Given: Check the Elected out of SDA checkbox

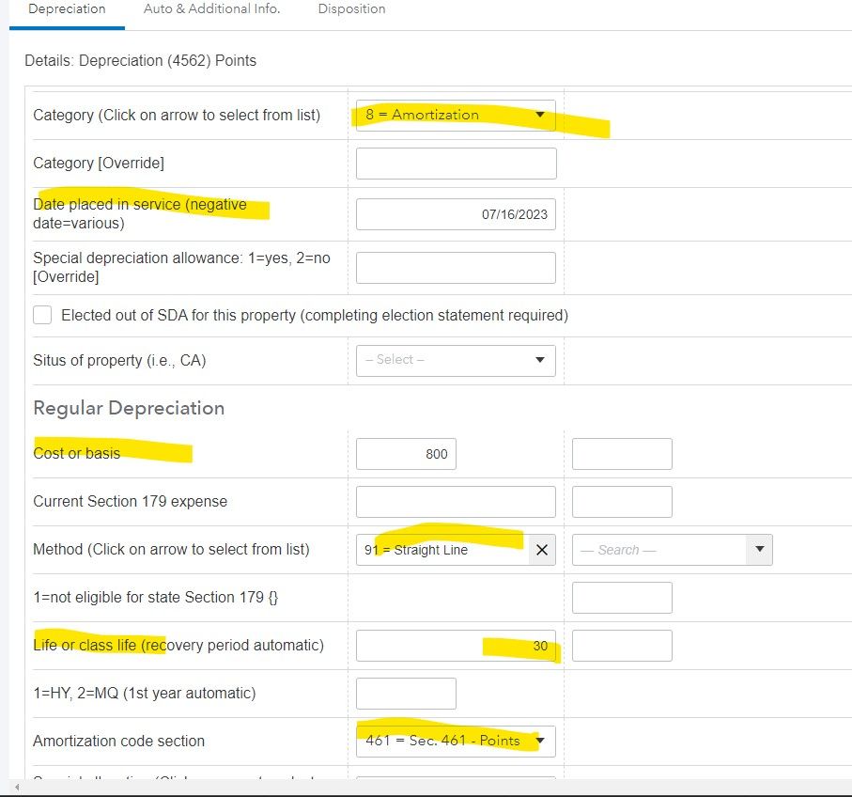Looking at the screenshot, I should pos(42,315).
